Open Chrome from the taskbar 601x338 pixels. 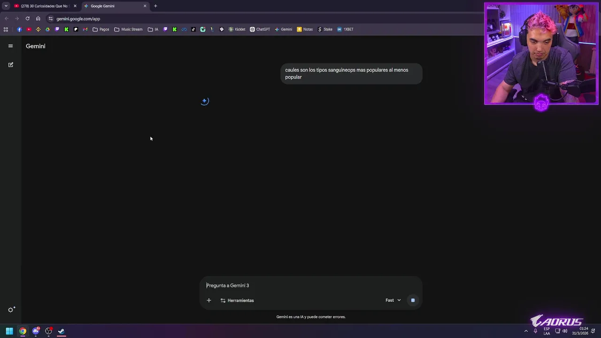(x=23, y=331)
